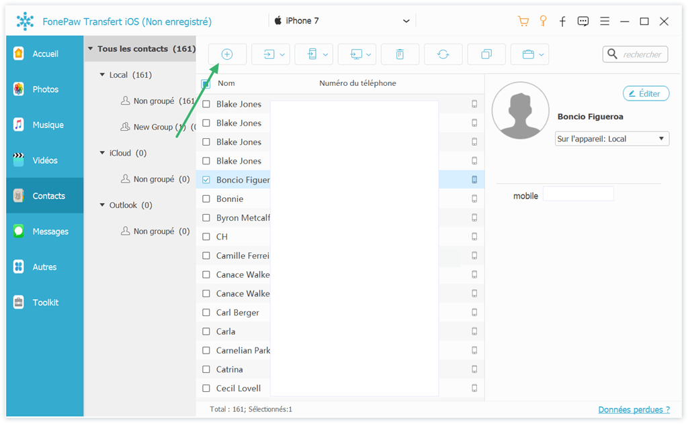Click the phone icon on Cecil Lovell row
The image size is (688, 424).
pos(474,388)
